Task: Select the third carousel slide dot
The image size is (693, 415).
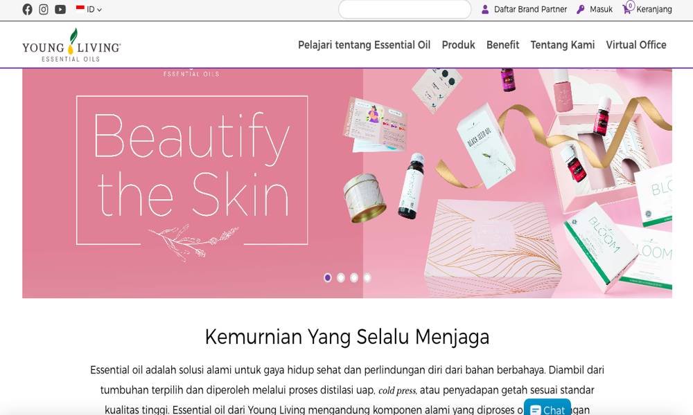Action: pos(354,277)
